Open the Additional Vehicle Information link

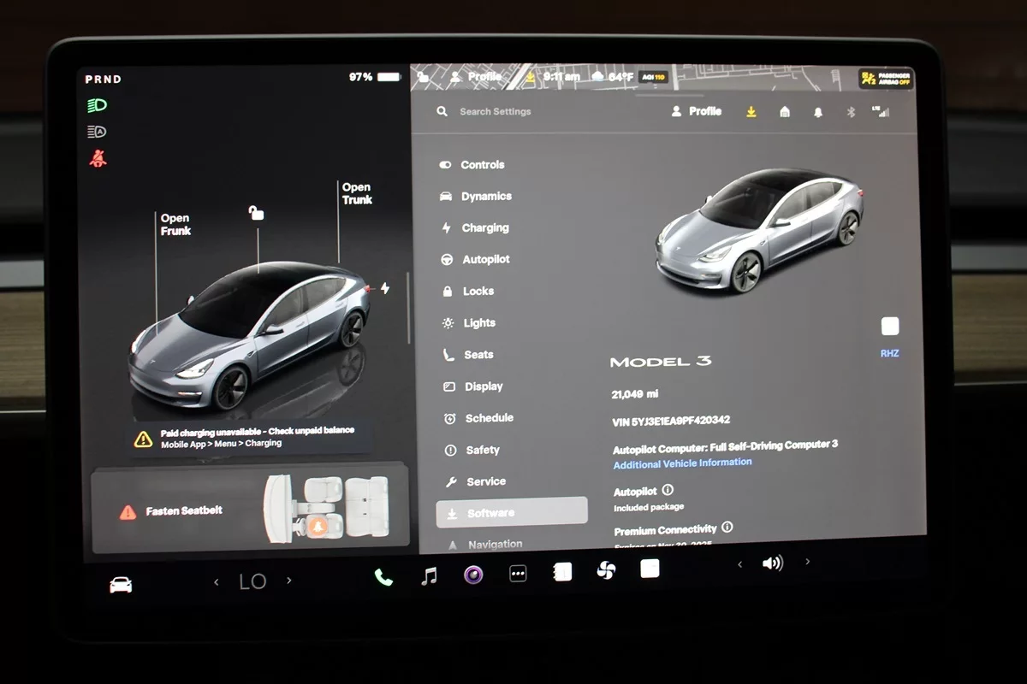(x=682, y=463)
